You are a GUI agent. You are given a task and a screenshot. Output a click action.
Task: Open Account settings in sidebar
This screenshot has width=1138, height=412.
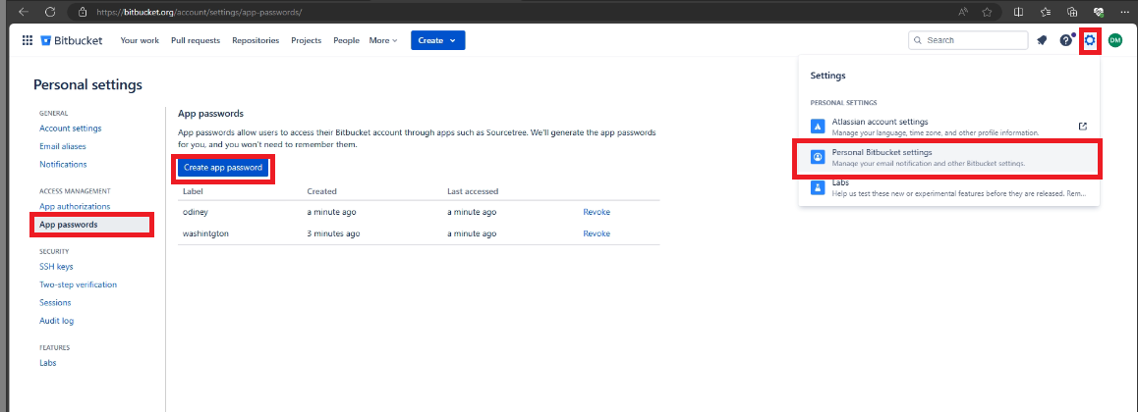point(71,129)
